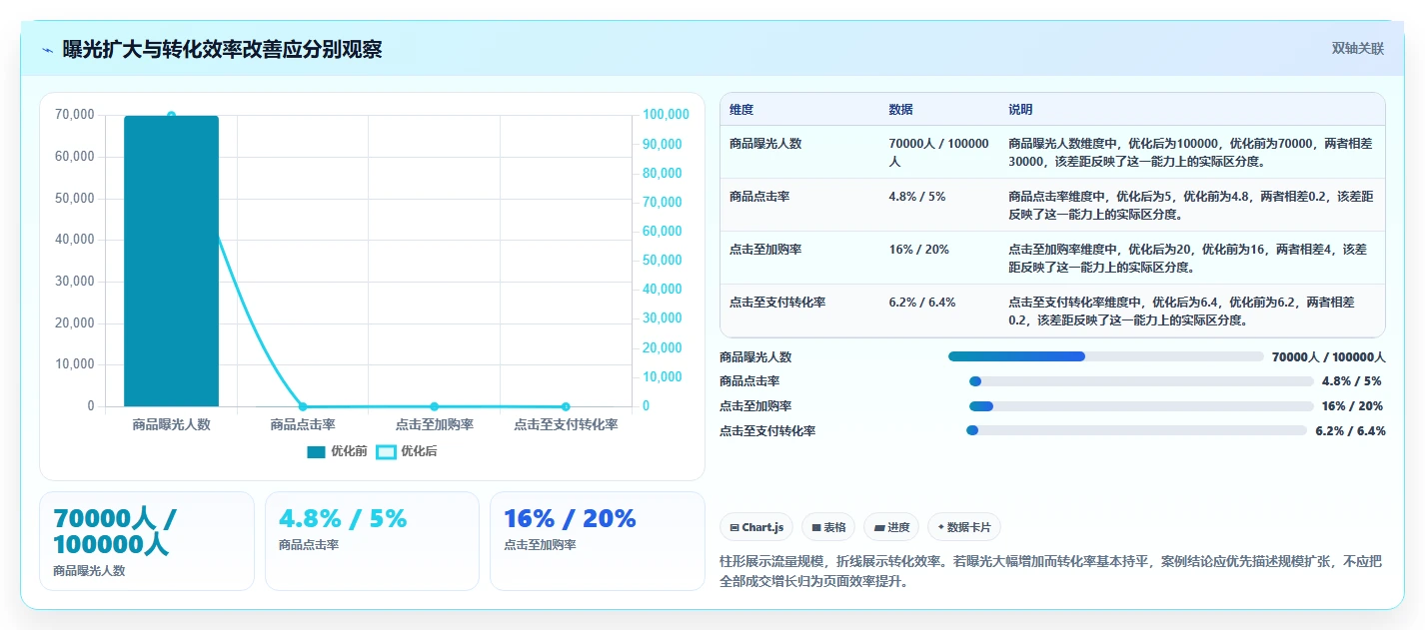1425x630 pixels.
Task: Click the tall 商品曝光人数 chart bar
Action: [171, 262]
